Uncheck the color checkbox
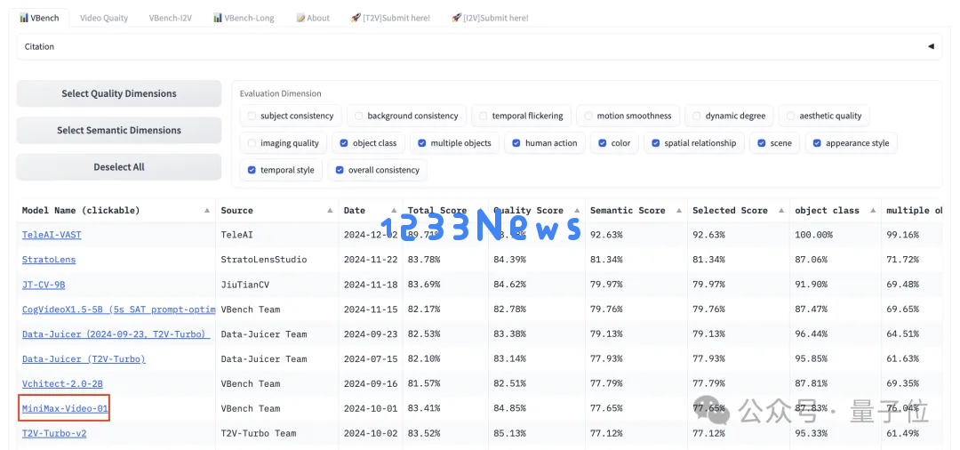960x450 pixels. [603, 143]
